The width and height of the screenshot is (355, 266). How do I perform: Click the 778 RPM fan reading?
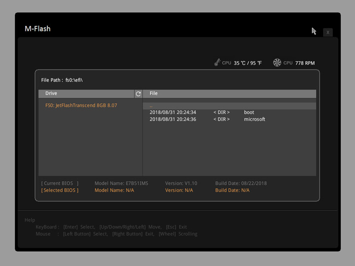[x=305, y=63]
